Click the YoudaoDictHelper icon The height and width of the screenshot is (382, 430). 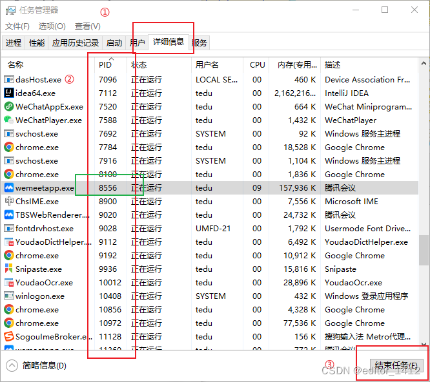tap(9, 242)
